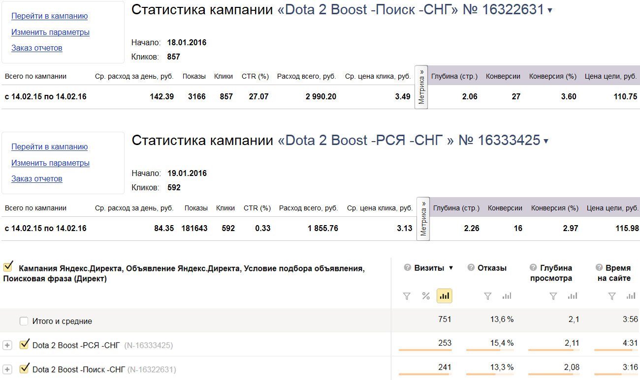Click the 3:16 time on site value

(630, 367)
